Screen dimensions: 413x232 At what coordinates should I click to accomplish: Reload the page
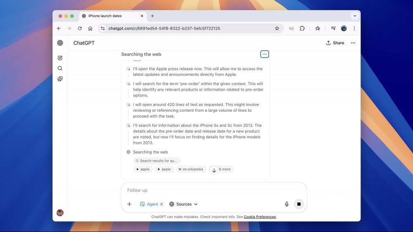pos(80,28)
